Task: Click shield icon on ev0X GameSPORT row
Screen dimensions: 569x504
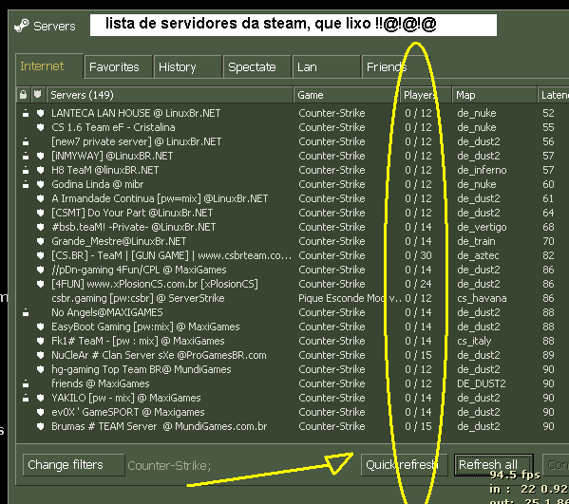Action: 40,412
